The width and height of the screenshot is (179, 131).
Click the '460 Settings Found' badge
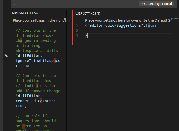pos(157,4)
